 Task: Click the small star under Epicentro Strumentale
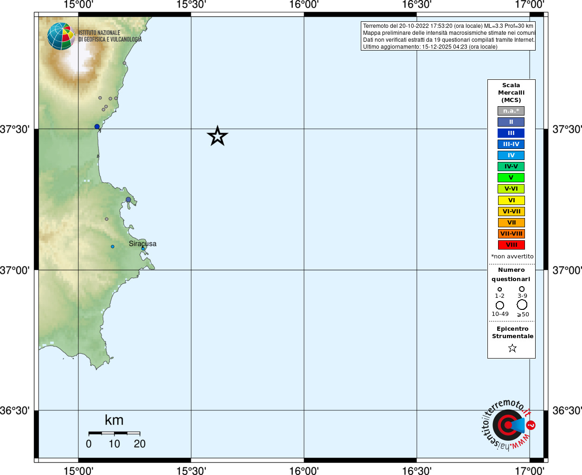(512, 348)
